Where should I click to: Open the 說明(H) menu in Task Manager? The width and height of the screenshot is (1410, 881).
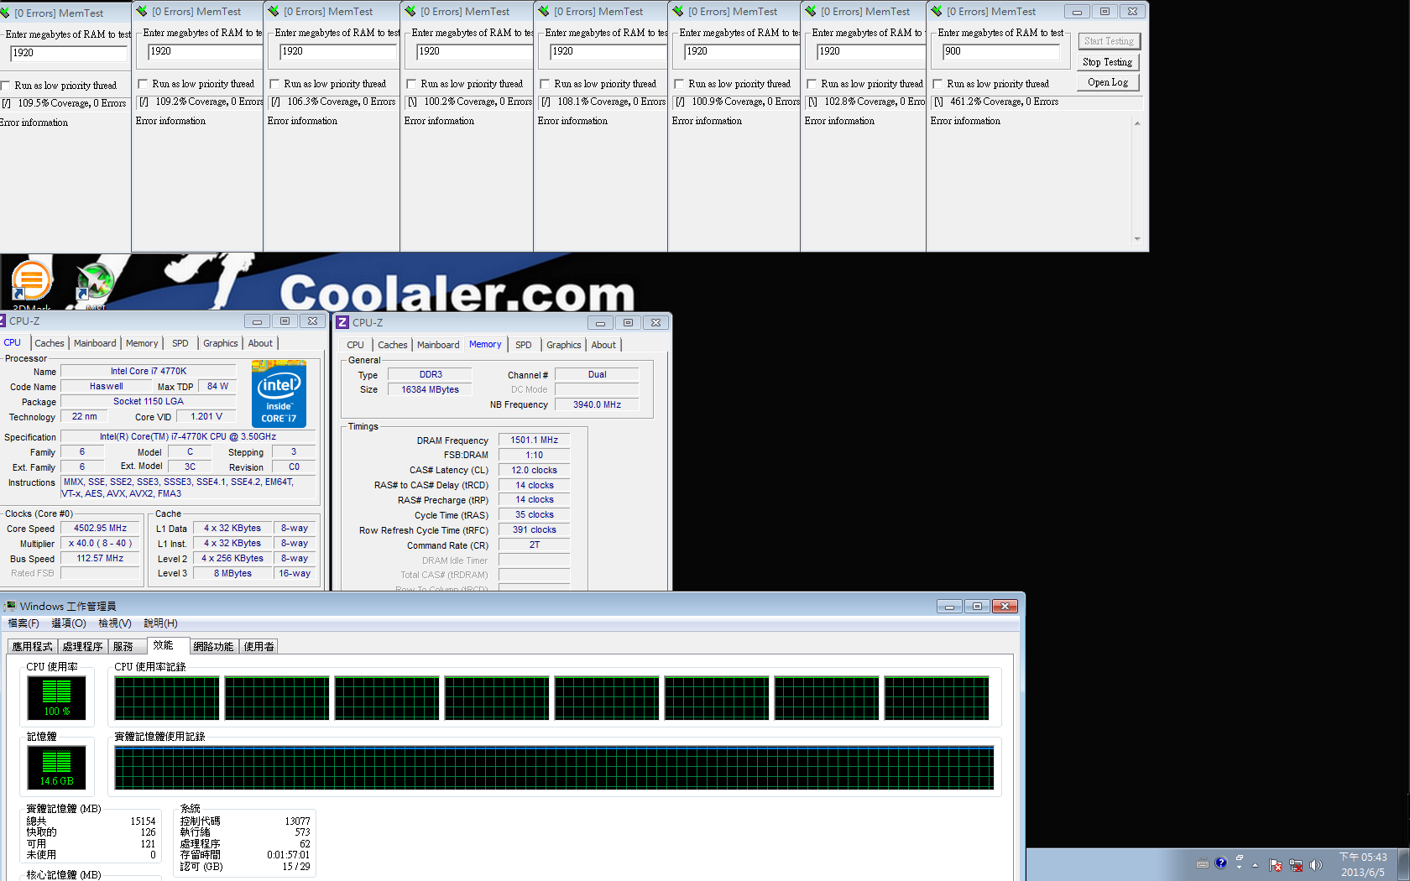pyautogui.click(x=160, y=623)
